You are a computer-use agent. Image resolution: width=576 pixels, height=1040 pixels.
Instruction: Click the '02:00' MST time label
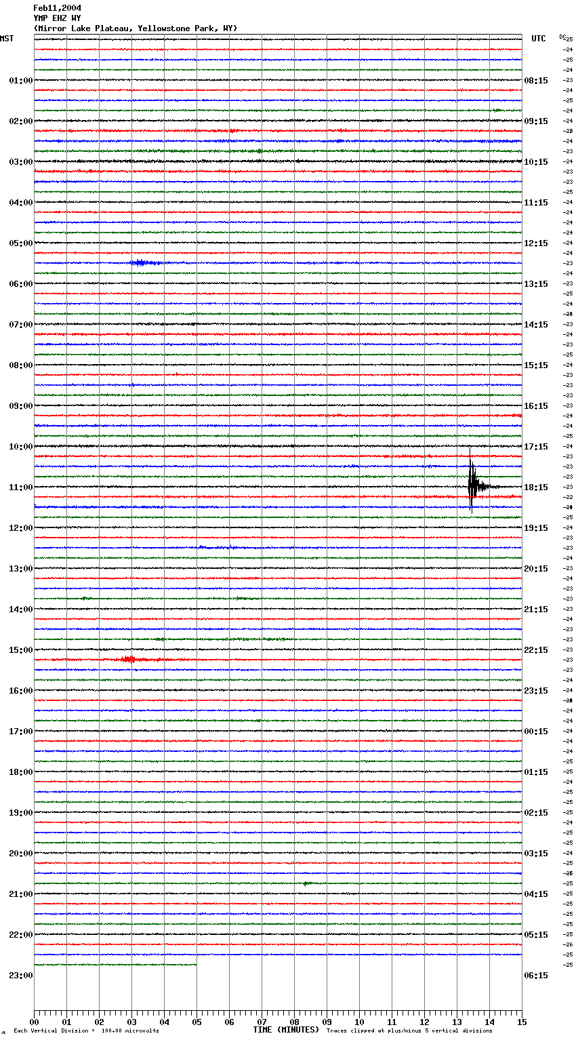pyautogui.click(x=21, y=121)
